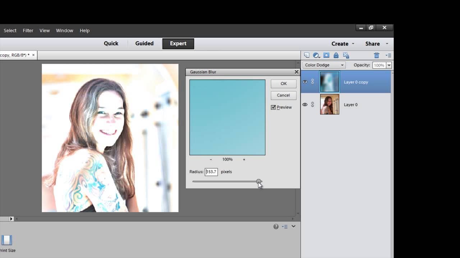Open the Color Dodge blend mode dropdown
Viewport: 460px width, 258px height.
(x=324, y=65)
